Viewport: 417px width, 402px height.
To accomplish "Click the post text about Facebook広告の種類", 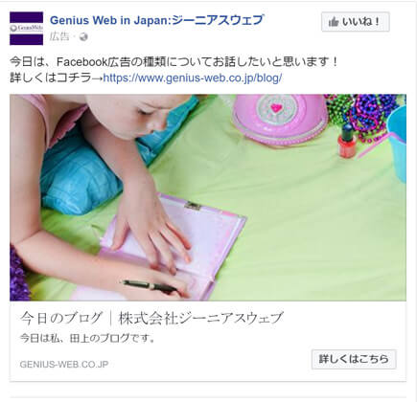I will tap(174, 61).
